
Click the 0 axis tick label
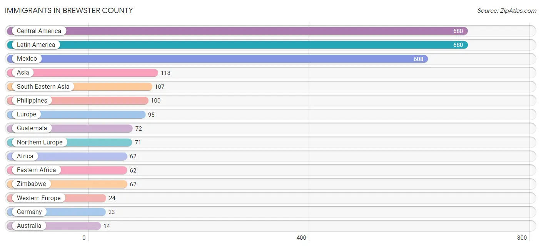[x=84, y=238]
